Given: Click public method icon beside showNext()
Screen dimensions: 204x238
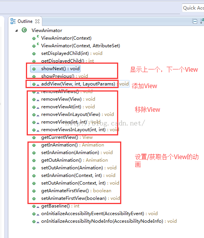Looking at the screenshot, I should point(34,69).
